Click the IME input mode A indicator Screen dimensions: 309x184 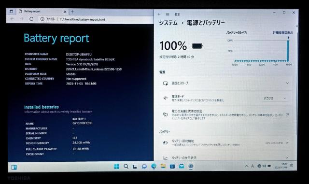point(253,166)
